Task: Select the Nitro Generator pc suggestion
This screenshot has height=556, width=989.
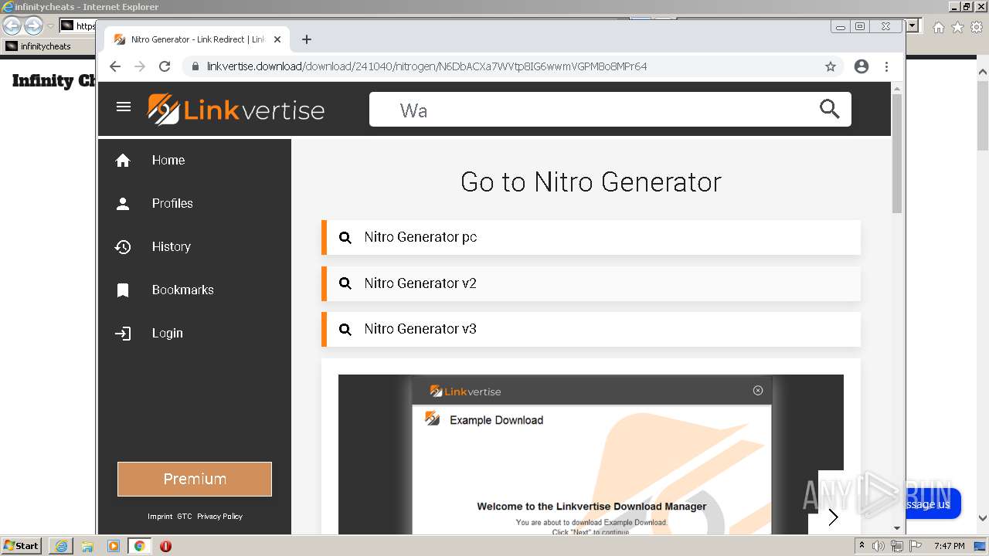Action: click(x=591, y=237)
